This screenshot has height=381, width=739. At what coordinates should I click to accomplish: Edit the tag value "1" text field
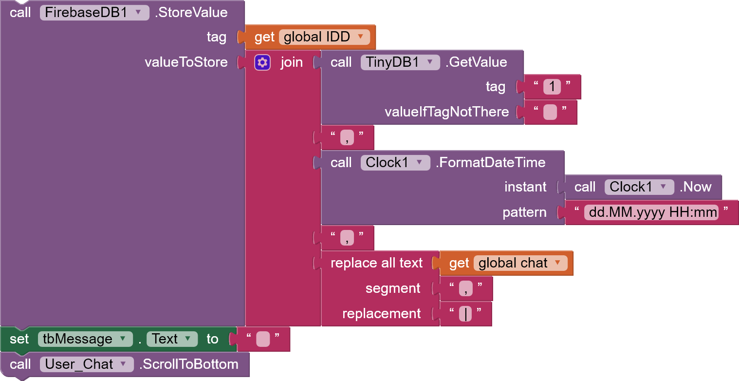[x=553, y=86]
